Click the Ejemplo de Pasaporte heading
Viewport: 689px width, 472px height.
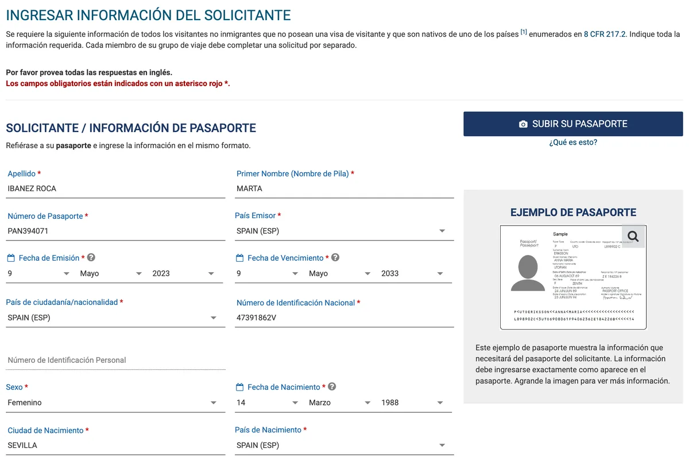coord(573,212)
